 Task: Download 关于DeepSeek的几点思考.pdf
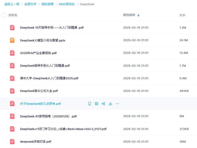[111, 104]
